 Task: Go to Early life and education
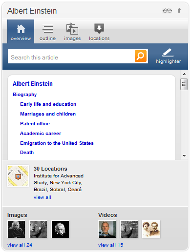pyautogui.click(x=48, y=104)
